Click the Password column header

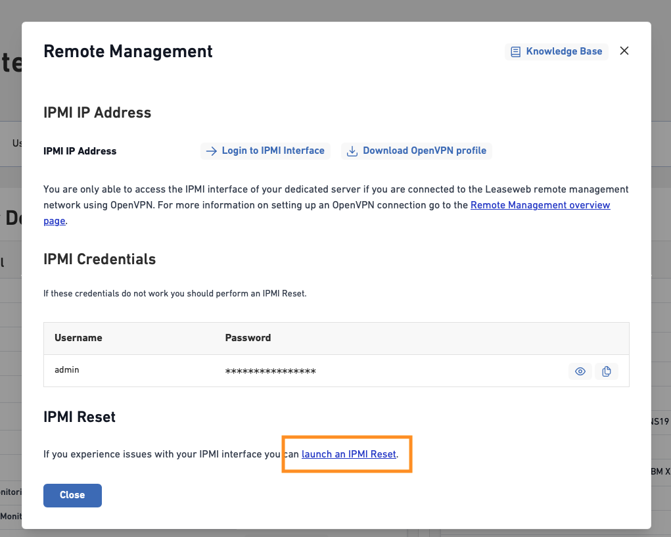pyautogui.click(x=248, y=338)
